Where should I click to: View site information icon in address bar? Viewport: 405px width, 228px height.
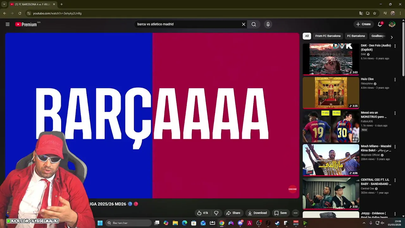(29, 13)
